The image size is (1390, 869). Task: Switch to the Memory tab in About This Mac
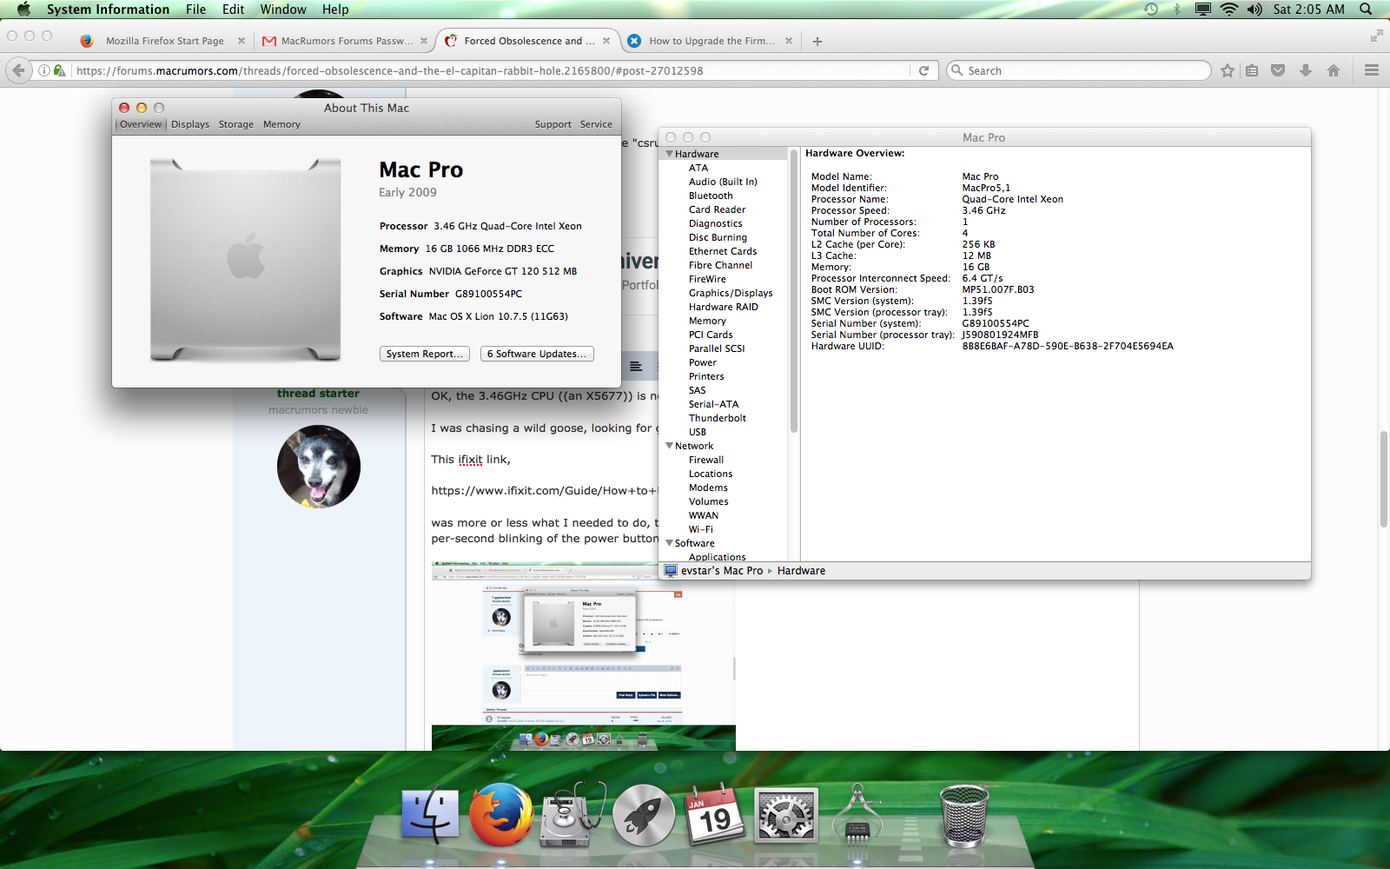coord(281,124)
